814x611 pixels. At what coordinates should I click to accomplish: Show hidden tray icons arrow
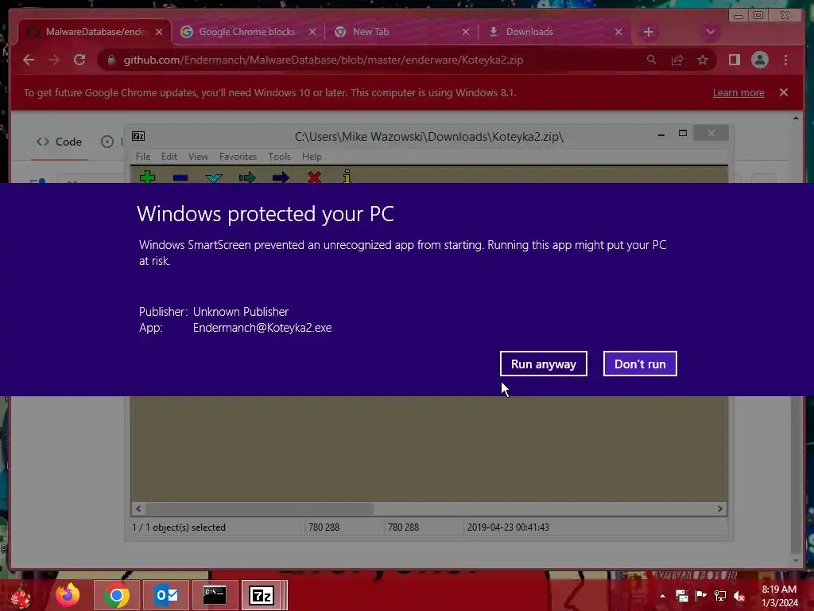(x=662, y=596)
